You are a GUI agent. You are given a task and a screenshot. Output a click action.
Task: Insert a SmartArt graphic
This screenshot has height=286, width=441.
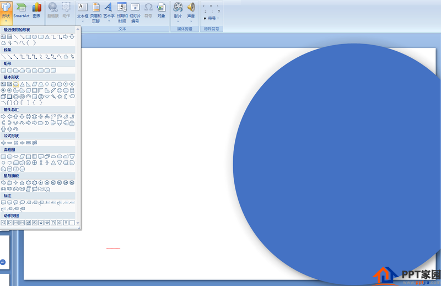21,10
